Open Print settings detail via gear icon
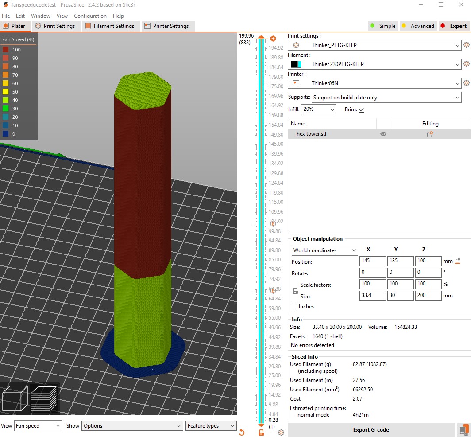471x437 pixels. [466, 45]
